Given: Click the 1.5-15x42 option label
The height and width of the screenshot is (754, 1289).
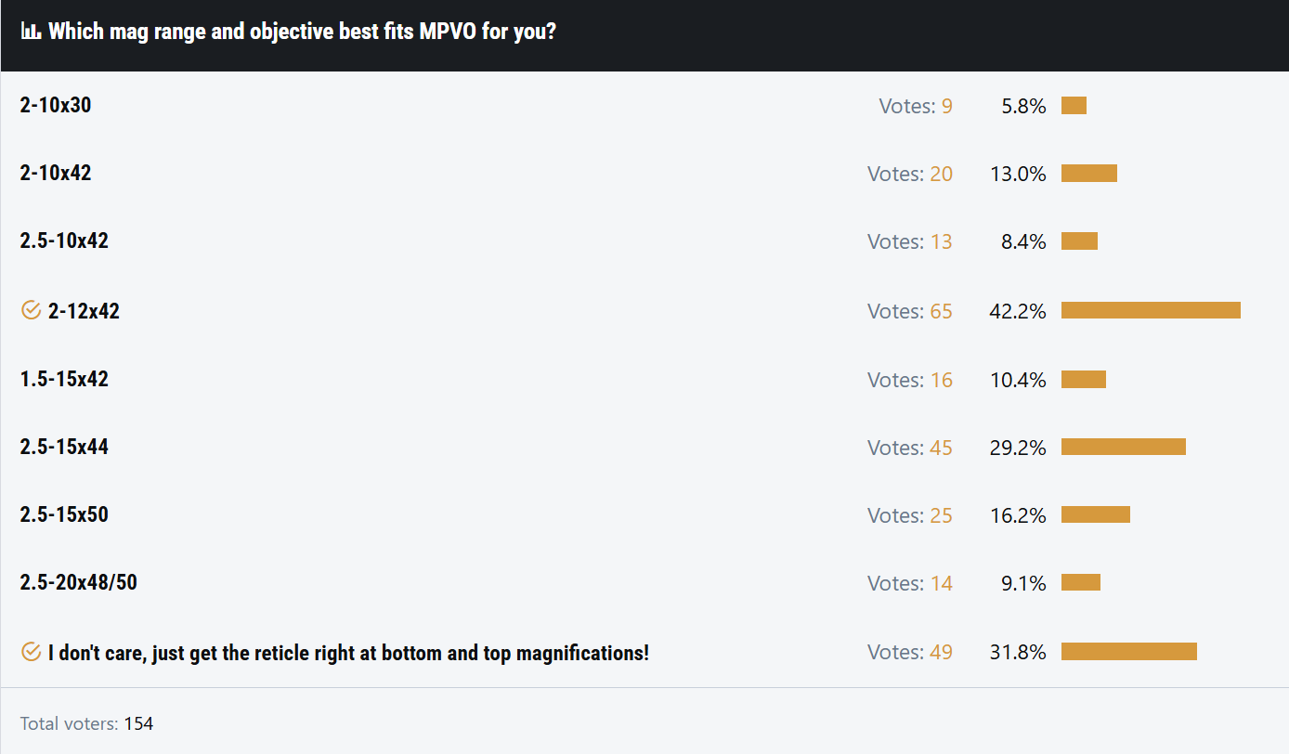Looking at the screenshot, I should pos(64,379).
